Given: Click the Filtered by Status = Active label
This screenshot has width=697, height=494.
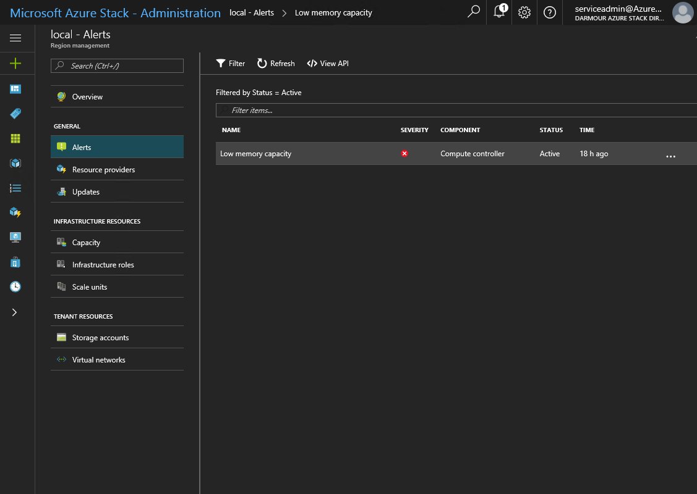Looking at the screenshot, I should (259, 93).
